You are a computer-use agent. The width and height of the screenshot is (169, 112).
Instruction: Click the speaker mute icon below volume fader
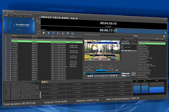click(x=38, y=34)
